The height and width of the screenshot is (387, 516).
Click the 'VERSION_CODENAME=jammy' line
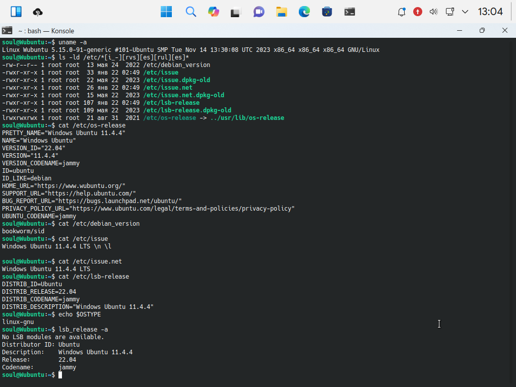[x=41, y=163]
